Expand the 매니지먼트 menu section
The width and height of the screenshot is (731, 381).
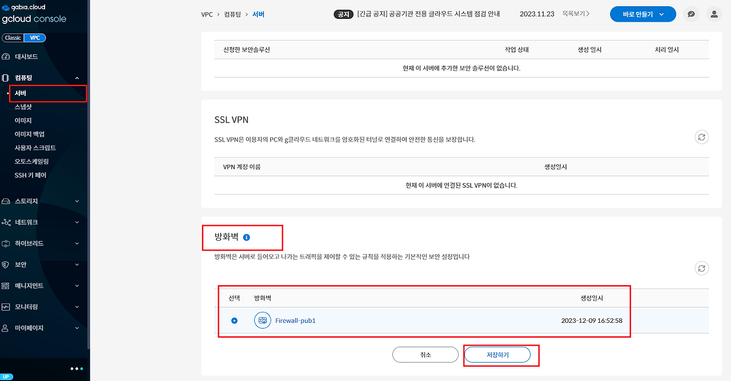[77, 285]
